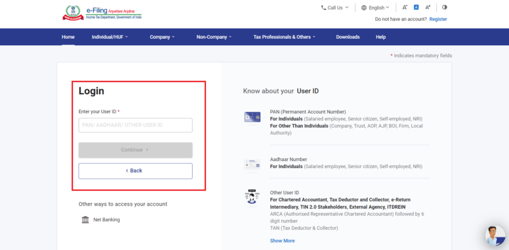Open the English language dropdown
The image size is (509, 250).
[375, 8]
